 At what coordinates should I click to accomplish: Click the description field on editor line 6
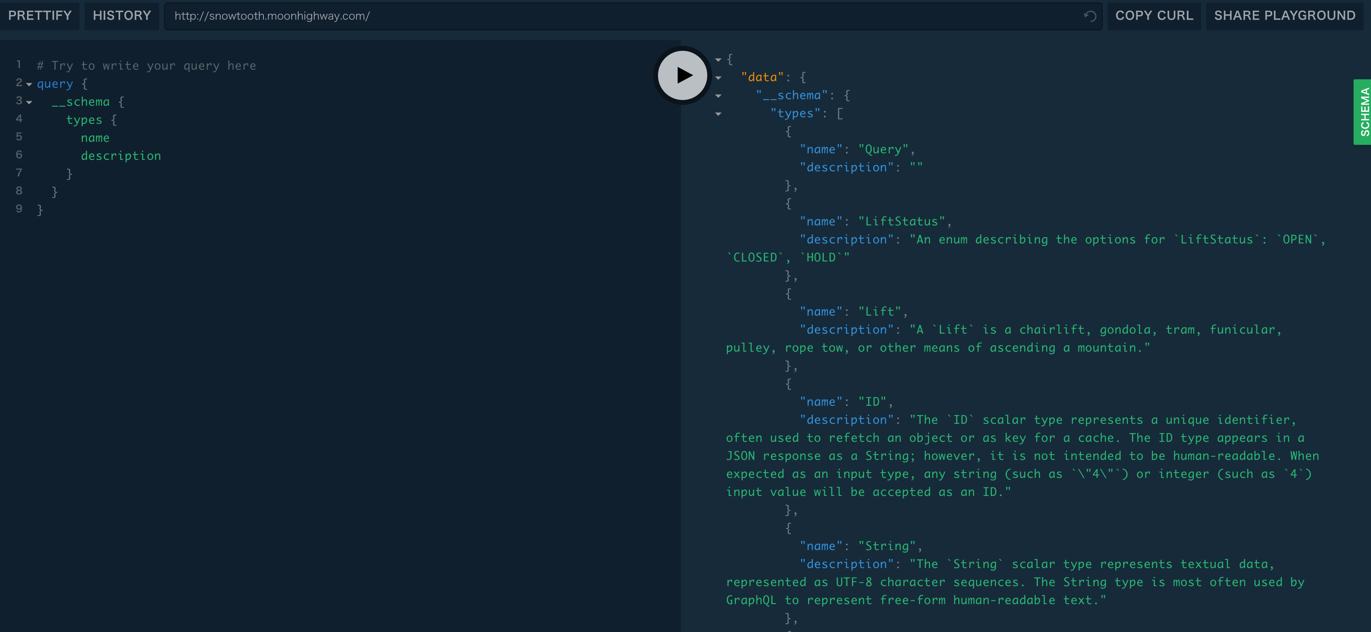pos(121,156)
